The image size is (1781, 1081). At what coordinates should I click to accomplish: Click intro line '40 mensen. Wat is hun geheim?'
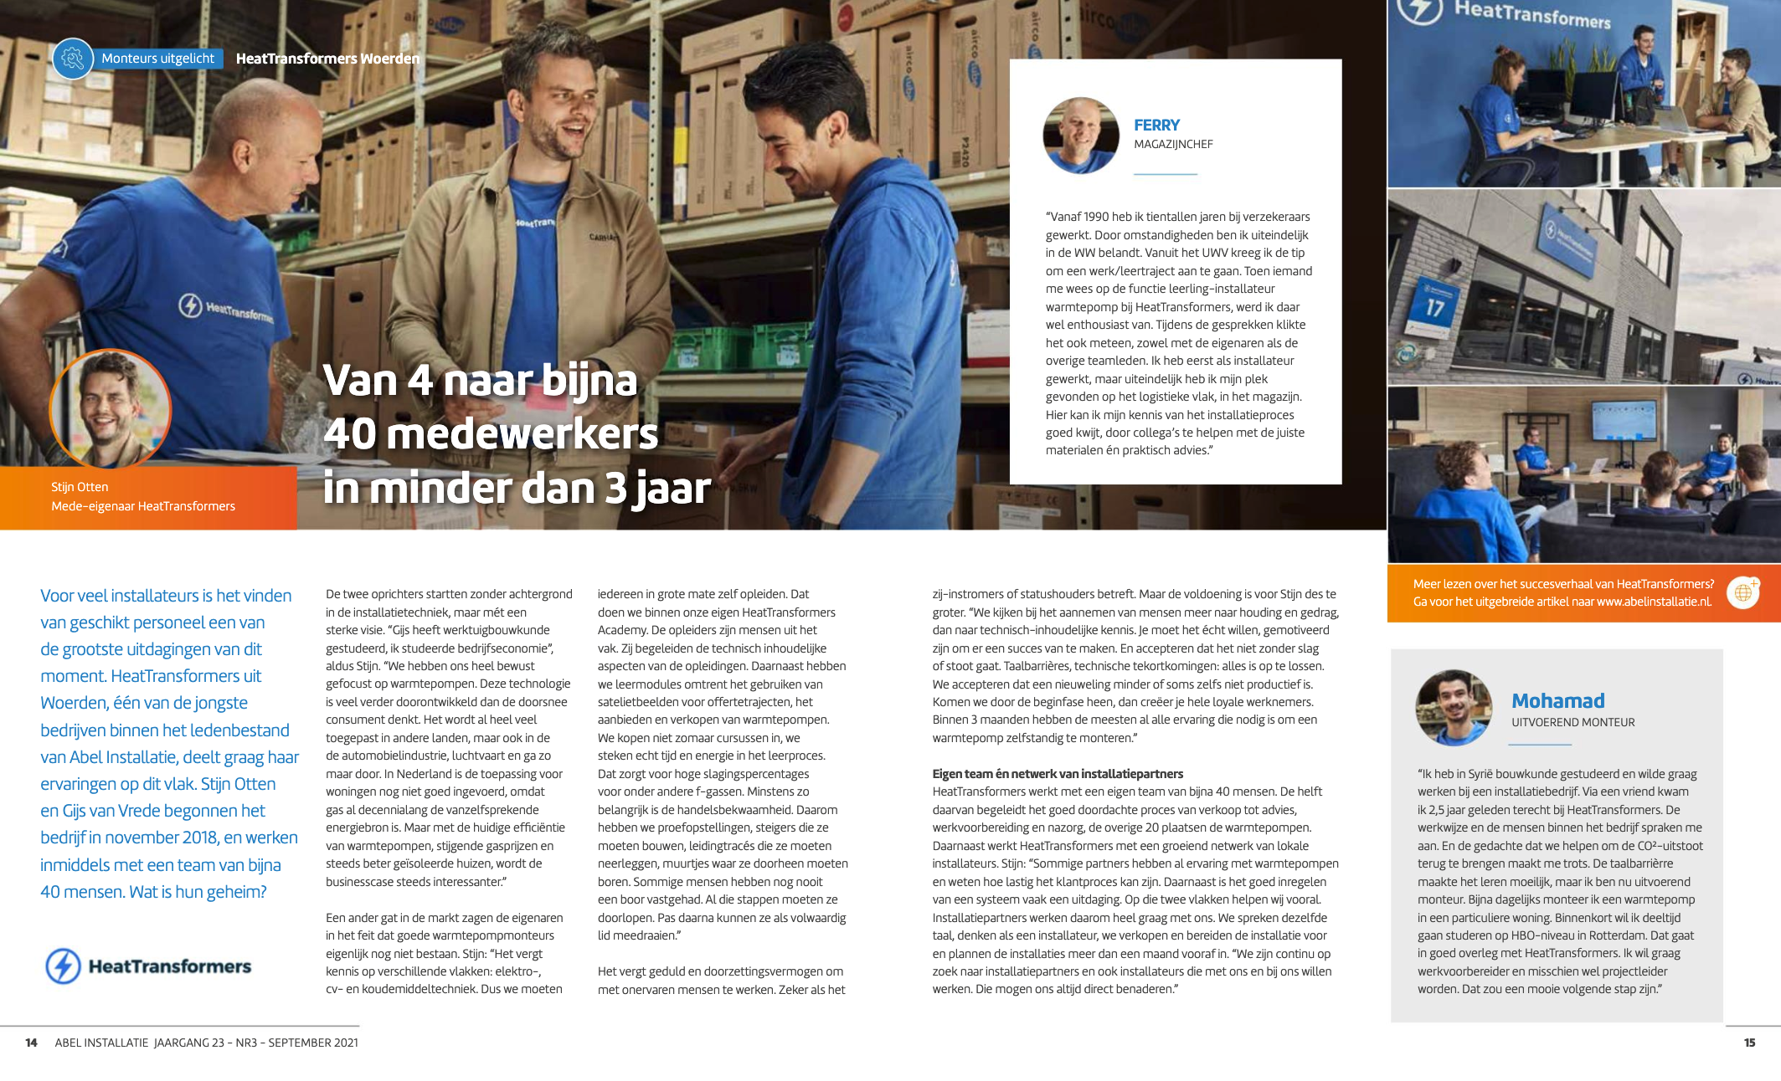[153, 892]
